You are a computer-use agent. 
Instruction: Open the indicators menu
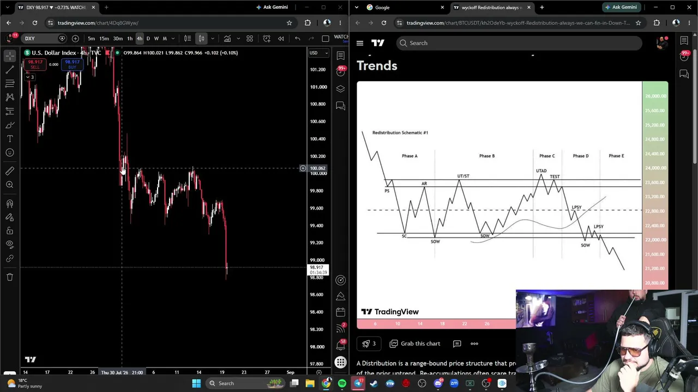(x=227, y=39)
